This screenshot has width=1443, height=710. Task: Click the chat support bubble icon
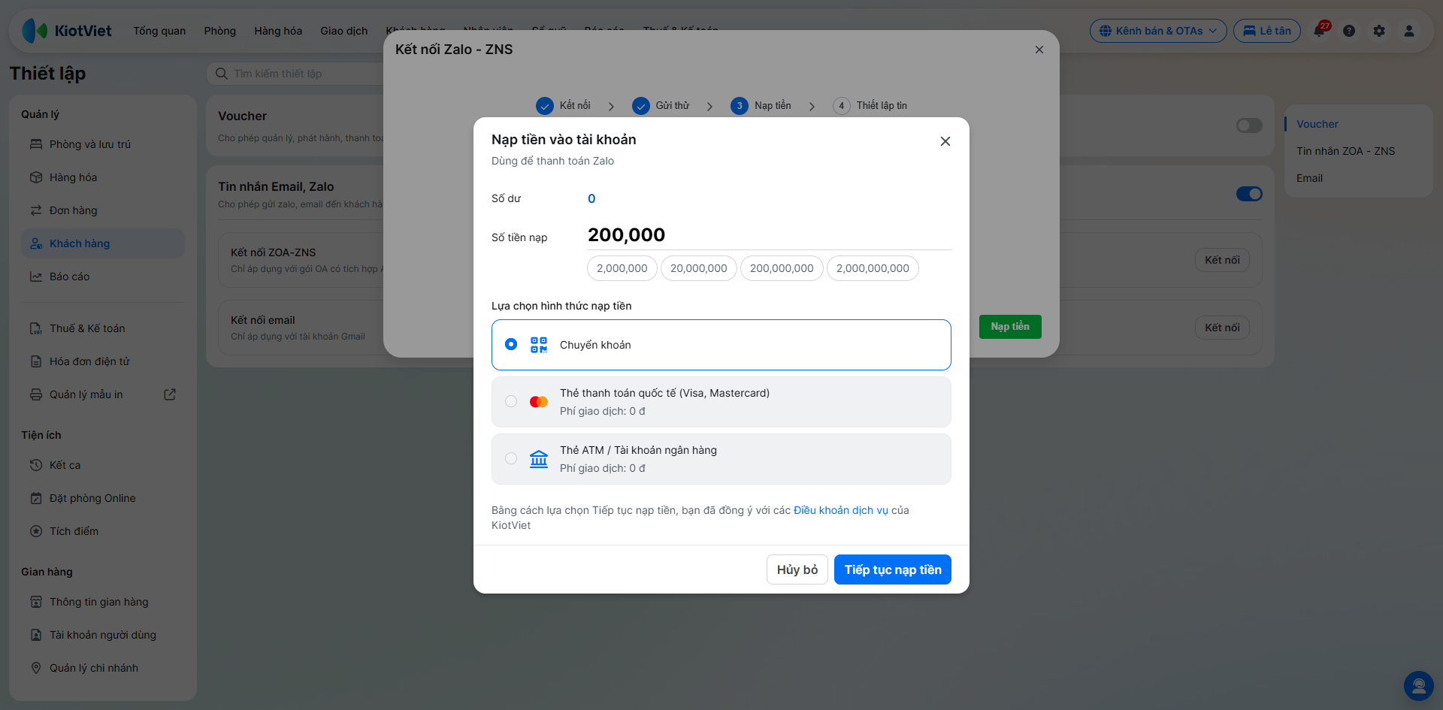(x=1419, y=686)
